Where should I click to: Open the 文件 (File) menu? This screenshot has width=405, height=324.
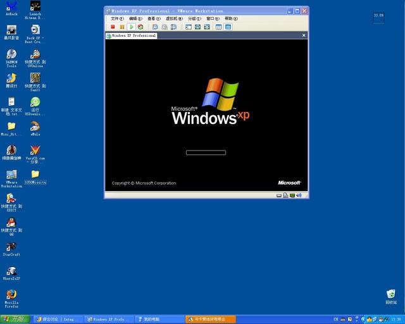point(117,18)
